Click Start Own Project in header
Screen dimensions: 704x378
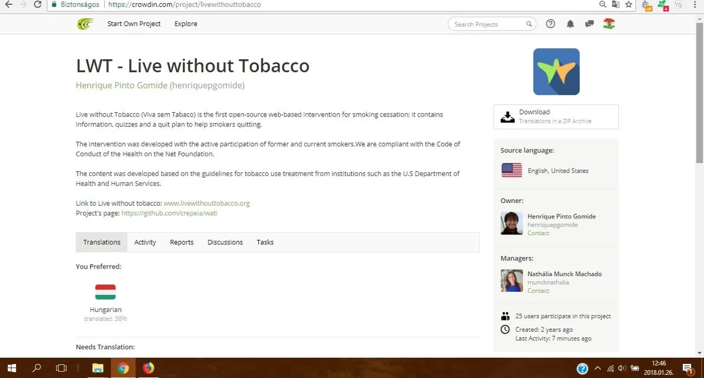[134, 24]
